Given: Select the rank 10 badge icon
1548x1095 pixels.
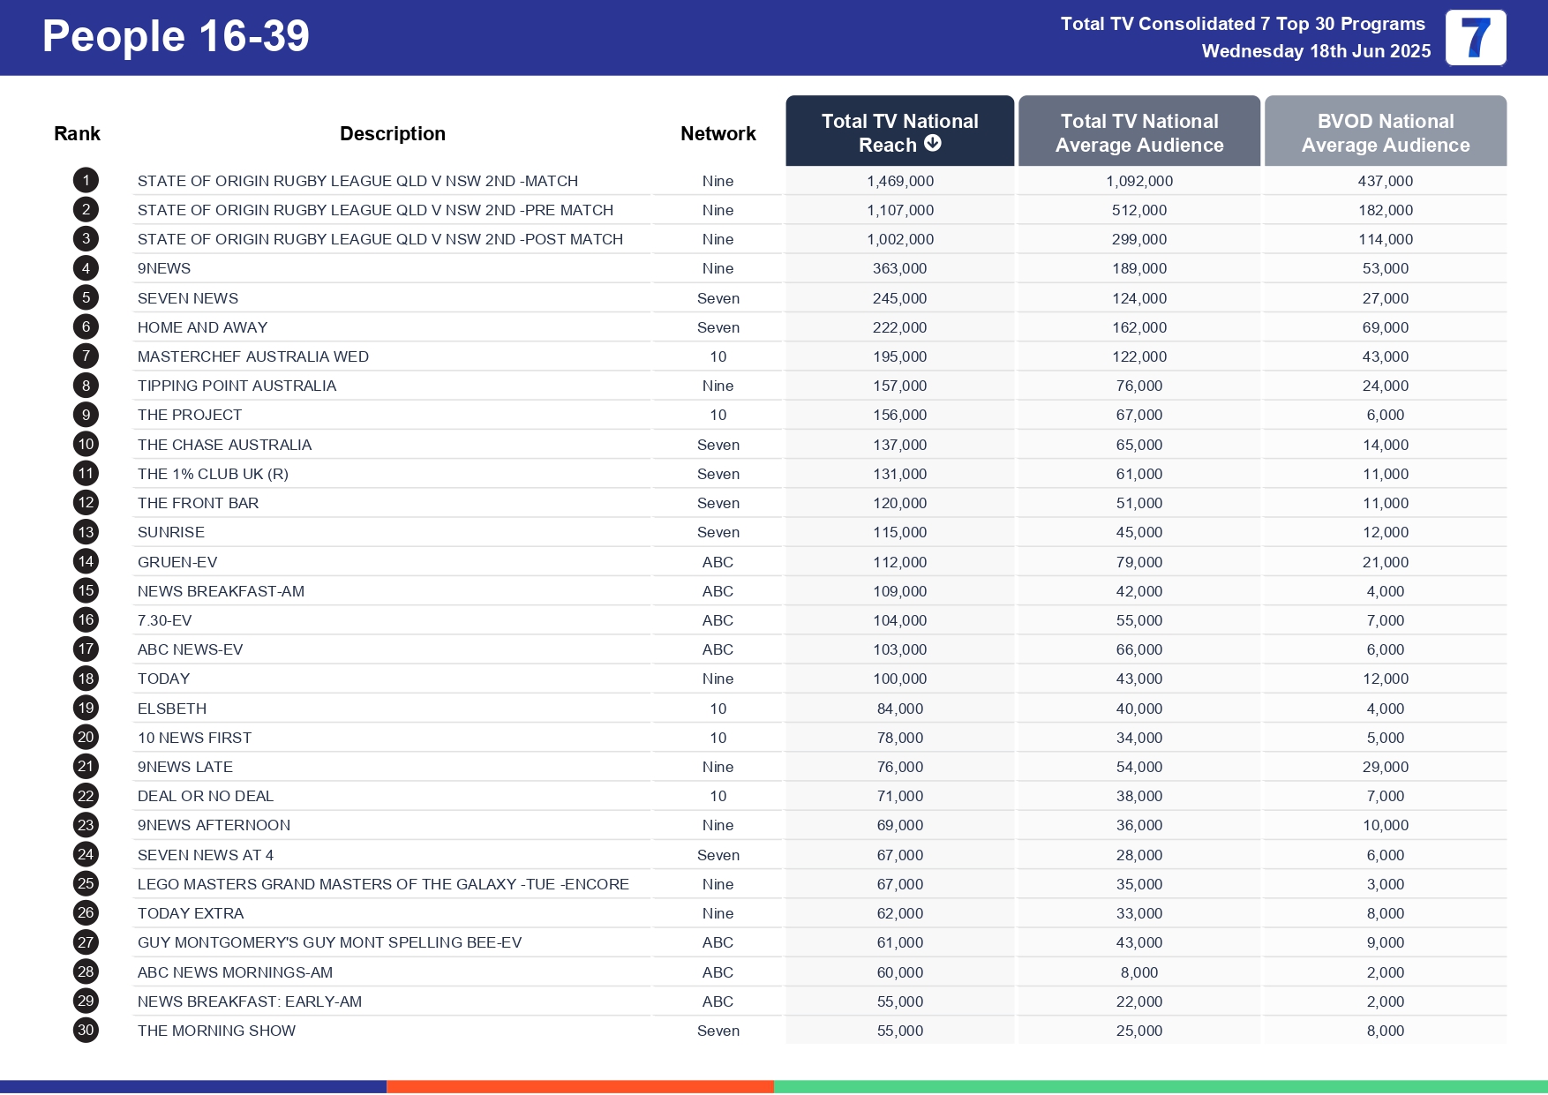Looking at the screenshot, I should tap(85, 444).
